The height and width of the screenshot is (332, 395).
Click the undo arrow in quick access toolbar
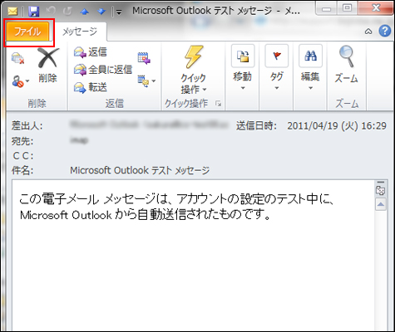(x=51, y=12)
